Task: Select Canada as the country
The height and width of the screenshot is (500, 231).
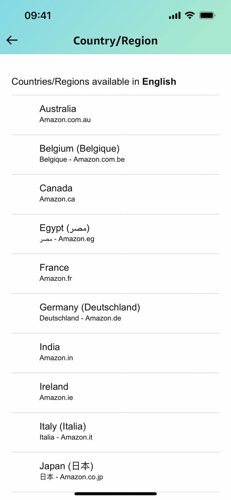Action: (x=56, y=188)
